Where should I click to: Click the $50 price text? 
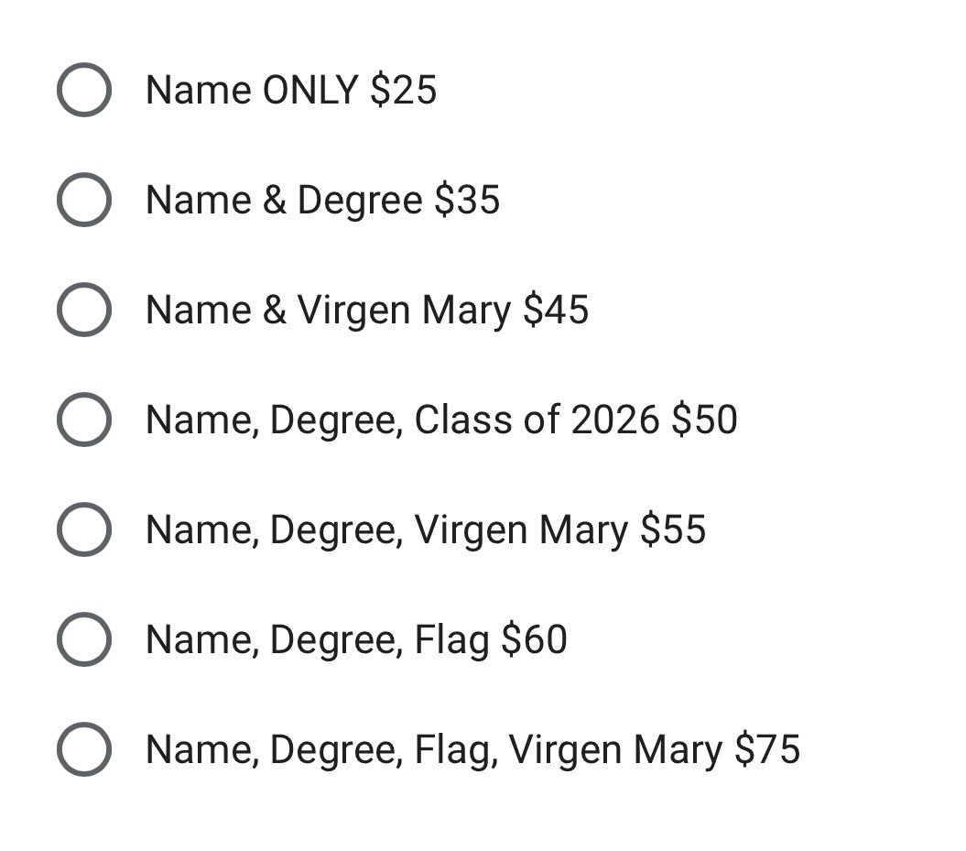coord(704,420)
